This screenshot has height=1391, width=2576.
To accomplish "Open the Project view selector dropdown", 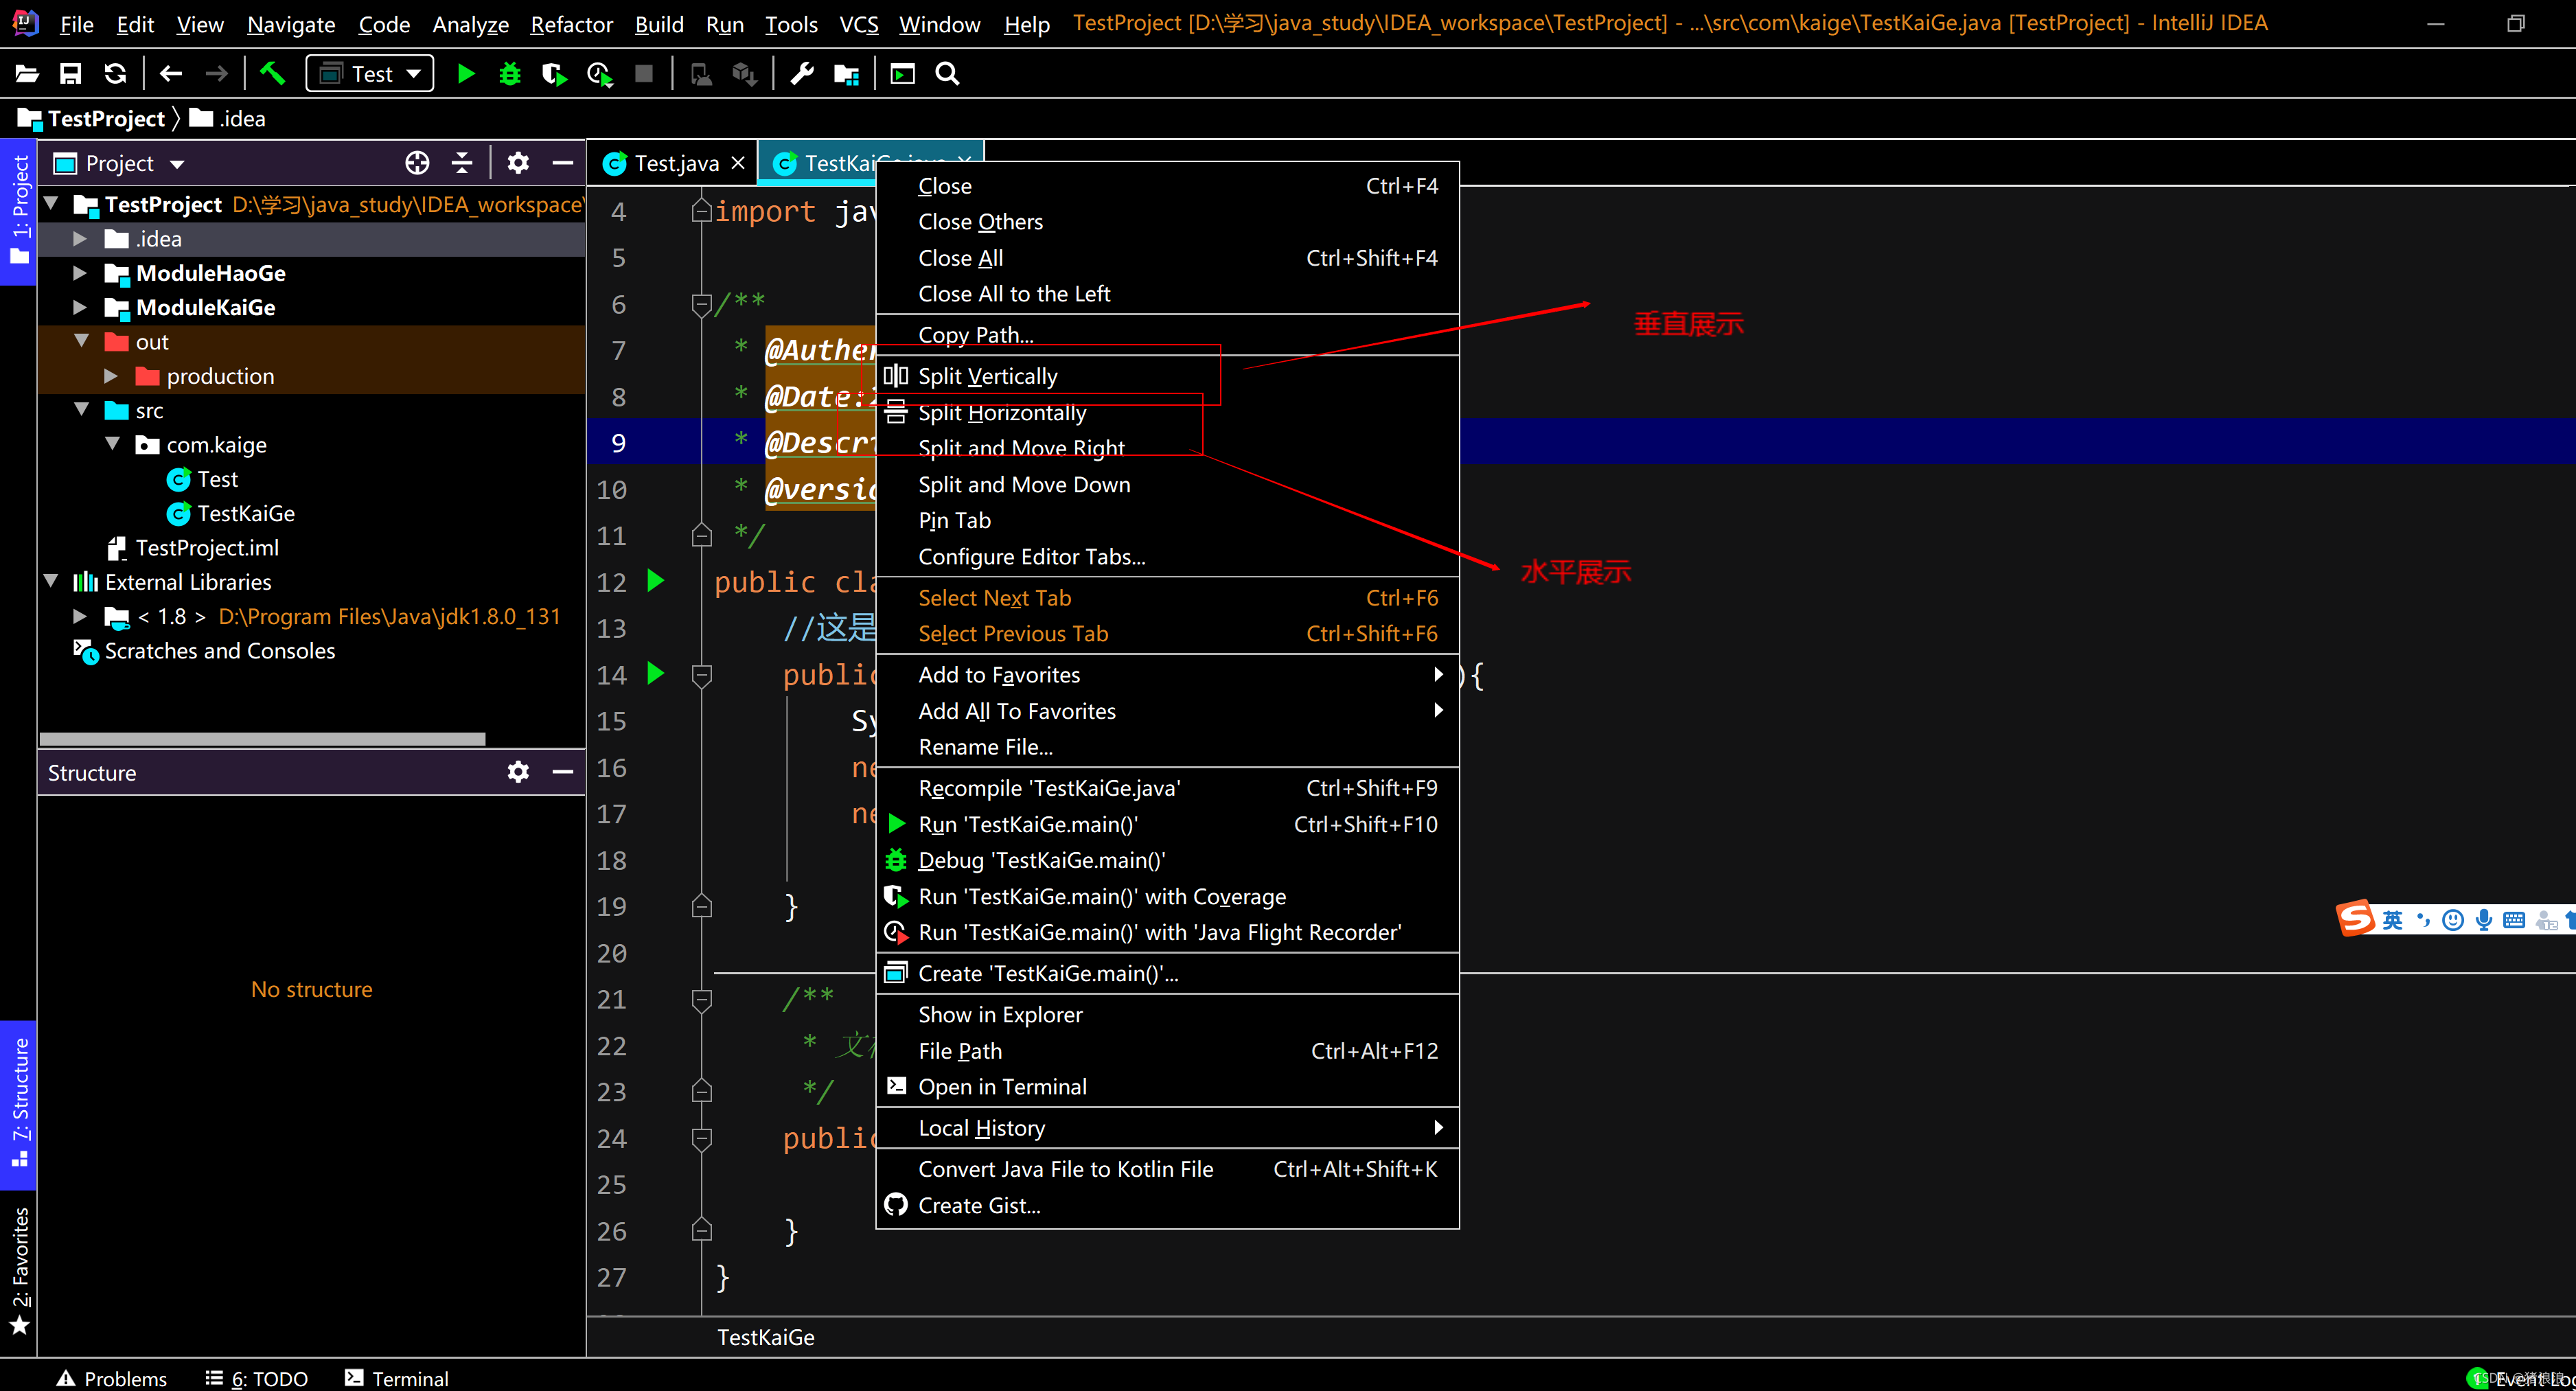I will pos(177,164).
